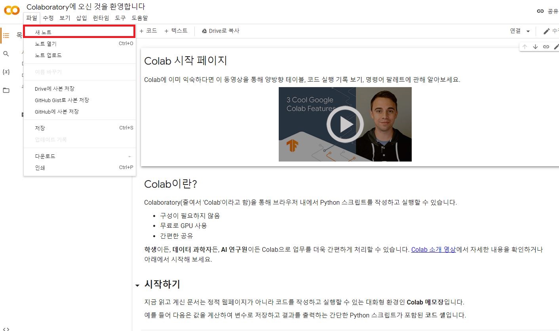Click the Drive로 복사 button
This screenshot has height=331, width=559.
221,31
